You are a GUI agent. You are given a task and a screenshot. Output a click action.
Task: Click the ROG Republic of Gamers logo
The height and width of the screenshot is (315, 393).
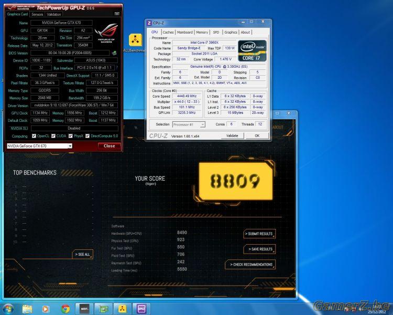click(106, 33)
